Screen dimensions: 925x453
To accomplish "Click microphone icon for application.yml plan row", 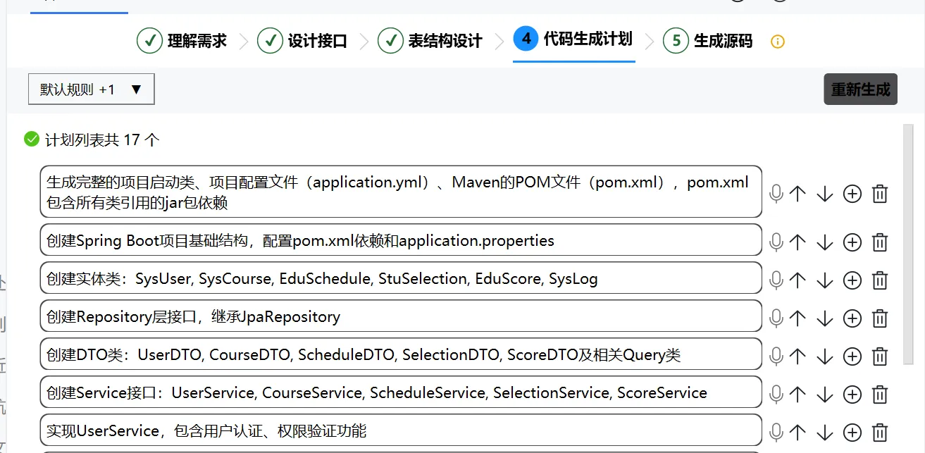I will click(x=776, y=194).
